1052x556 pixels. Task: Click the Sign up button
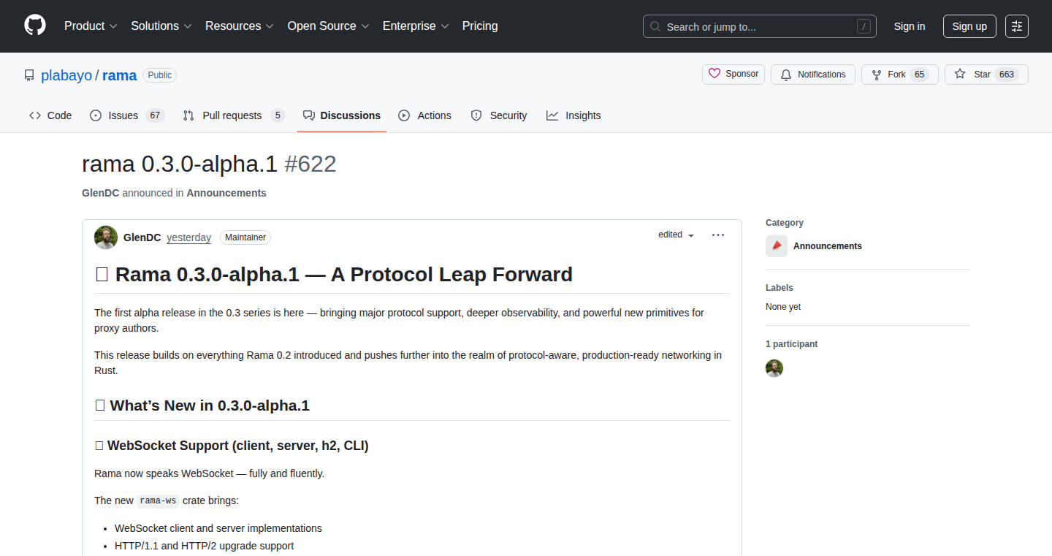tap(969, 26)
